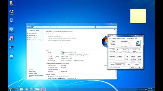Click the Forward arrow in the System window
This screenshot has width=163, height=91.
point(30,27)
